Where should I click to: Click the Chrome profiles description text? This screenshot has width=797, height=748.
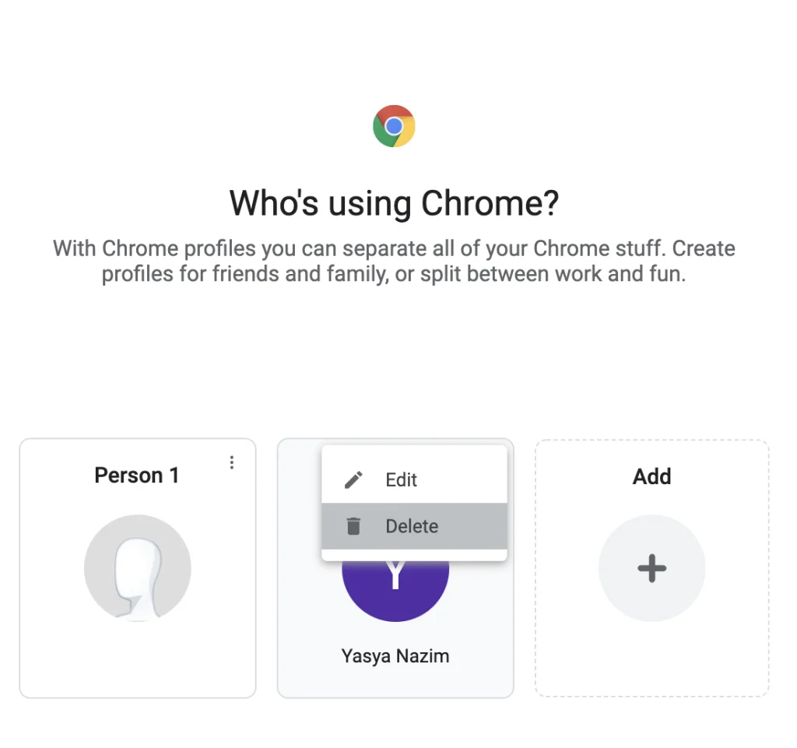[x=394, y=262]
